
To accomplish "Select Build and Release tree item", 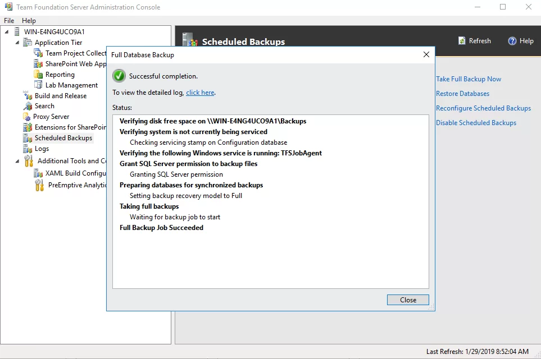I will [x=60, y=96].
